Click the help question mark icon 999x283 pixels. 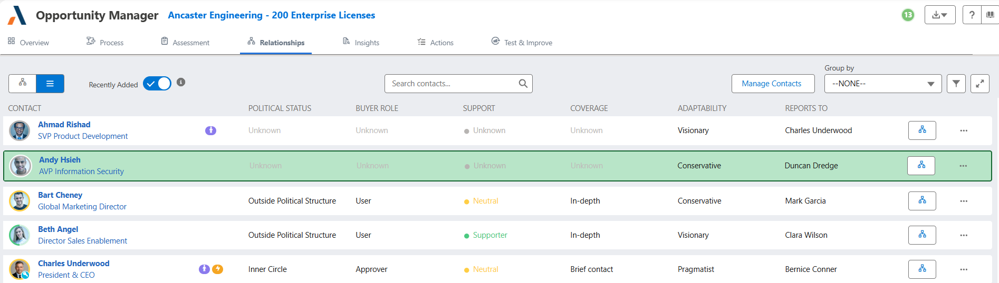(972, 15)
